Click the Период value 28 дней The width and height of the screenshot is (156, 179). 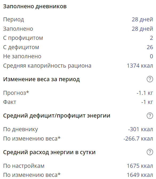pyautogui.click(x=142, y=20)
